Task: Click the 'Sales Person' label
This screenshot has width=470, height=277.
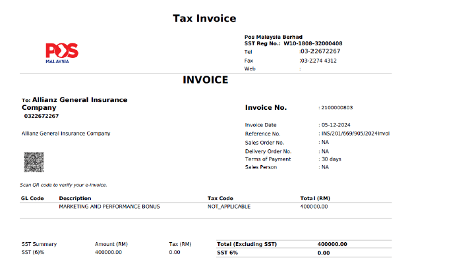Action: click(x=261, y=167)
